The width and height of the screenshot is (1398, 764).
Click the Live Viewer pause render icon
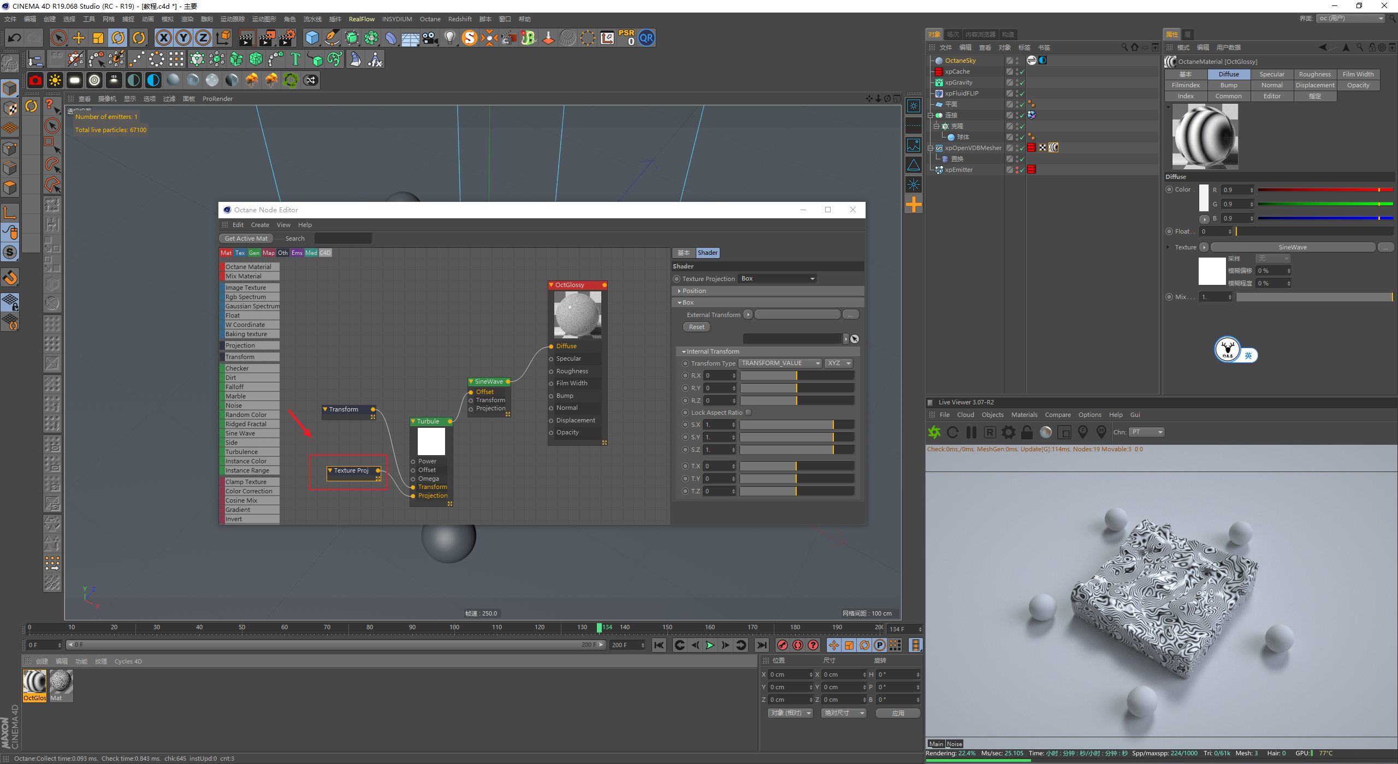coord(971,432)
